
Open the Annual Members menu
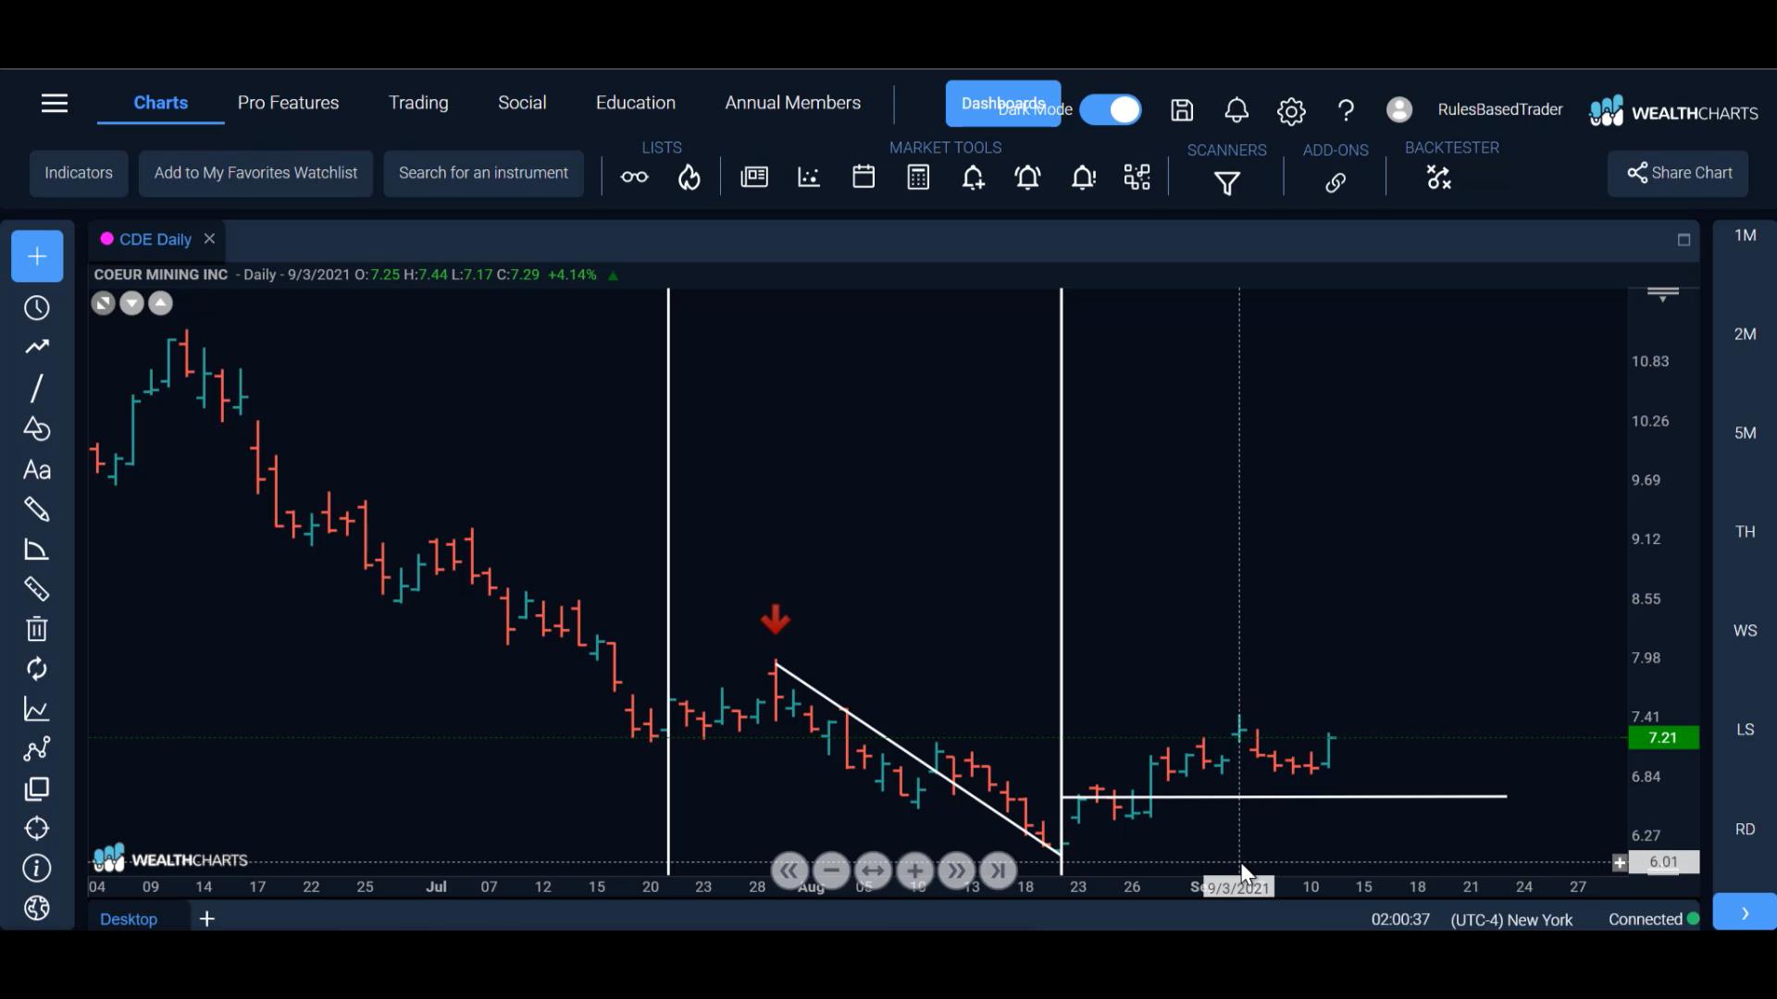793,103
